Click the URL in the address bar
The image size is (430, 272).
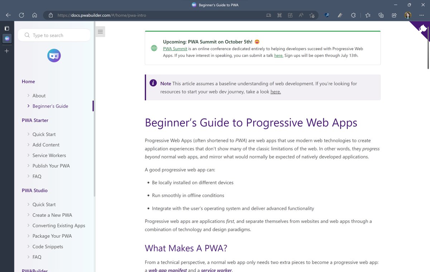pyautogui.click(x=102, y=15)
